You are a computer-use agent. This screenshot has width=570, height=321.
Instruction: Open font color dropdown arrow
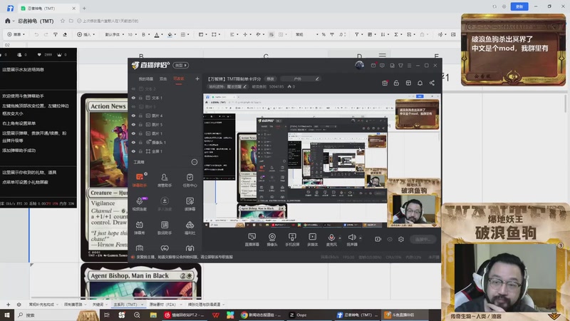(x=162, y=34)
